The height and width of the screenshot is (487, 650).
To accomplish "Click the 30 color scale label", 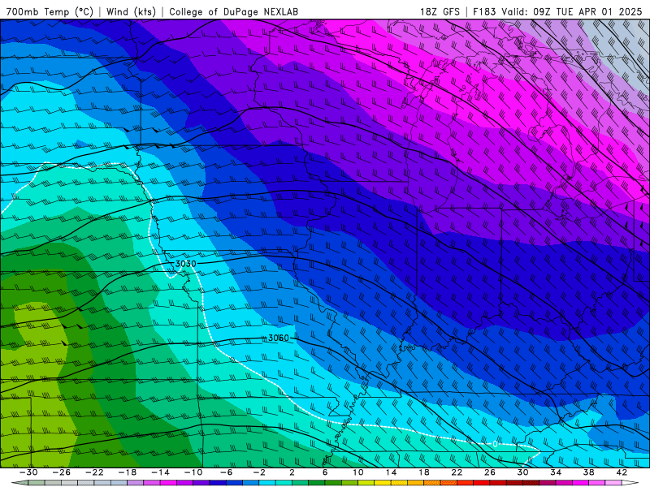I will pyautogui.click(x=522, y=472).
